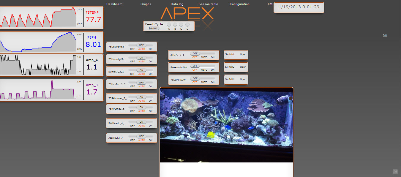
Task: Activate Feed Cycle D
Action: (187, 25)
